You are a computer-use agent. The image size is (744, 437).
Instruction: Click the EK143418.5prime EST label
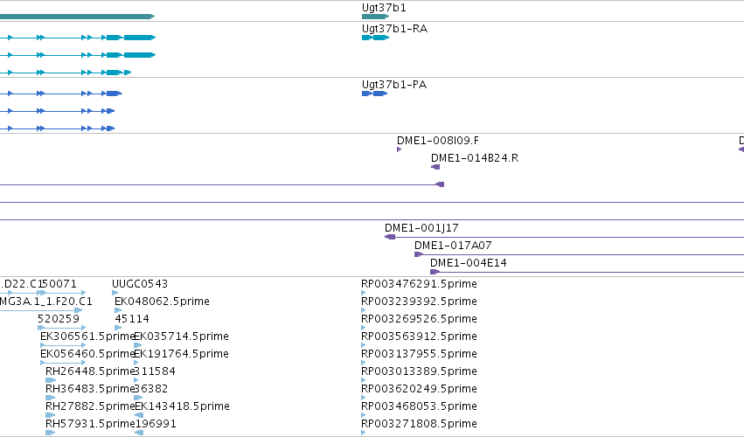pyautogui.click(x=182, y=406)
